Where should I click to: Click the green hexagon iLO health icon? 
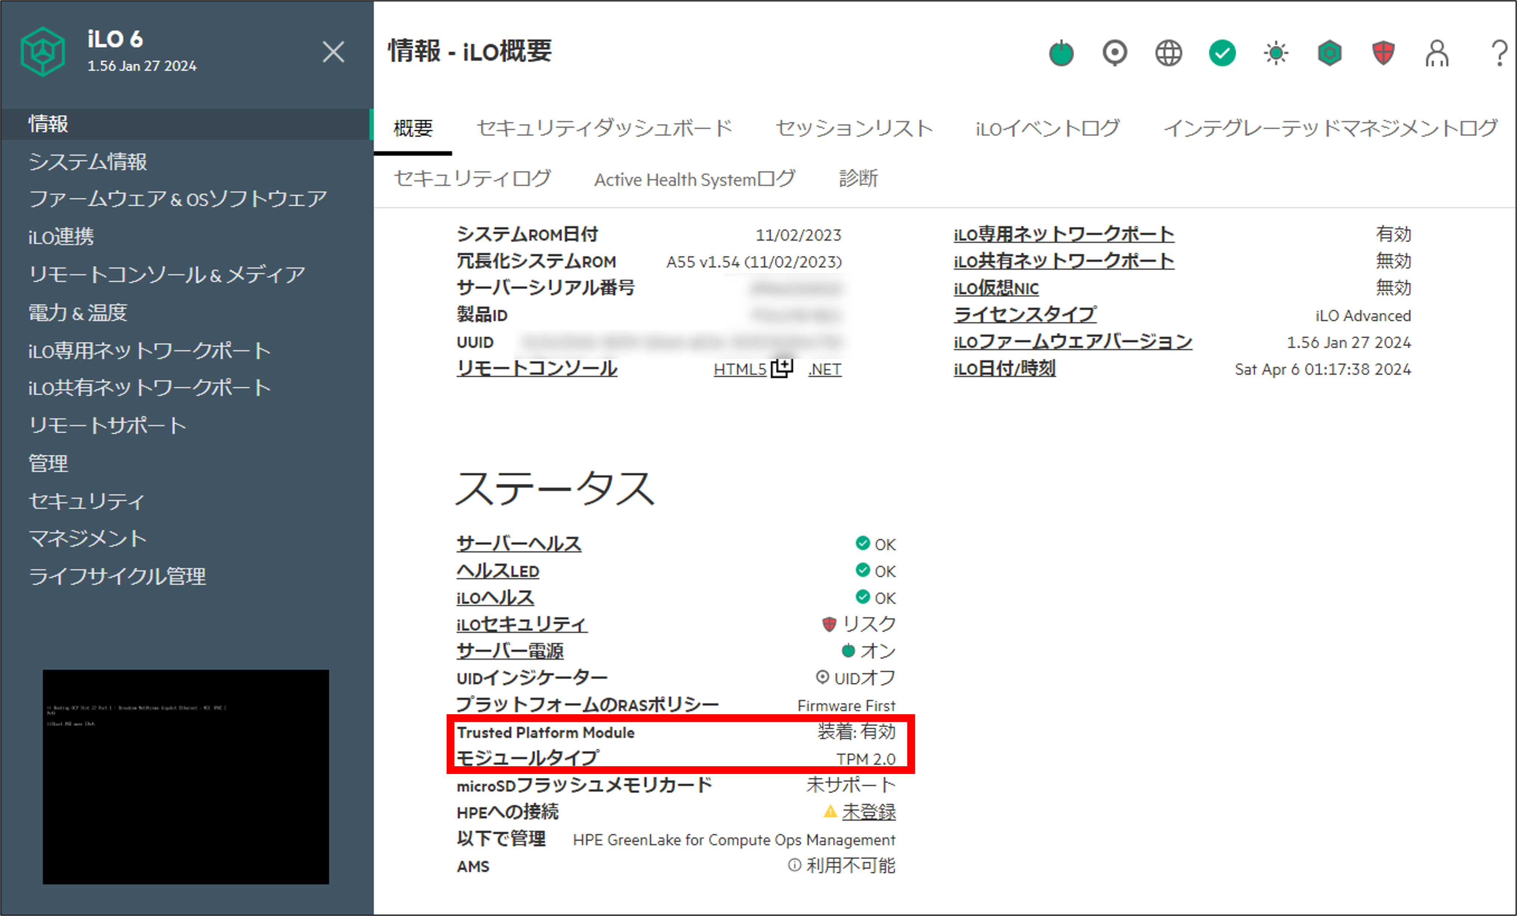coord(1330,53)
